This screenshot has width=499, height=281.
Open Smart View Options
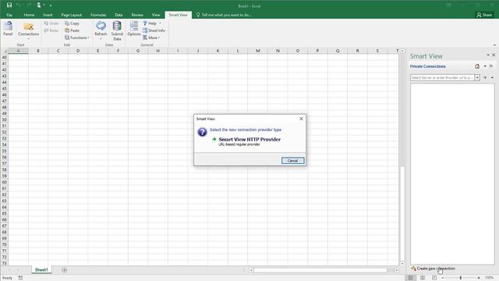click(134, 29)
